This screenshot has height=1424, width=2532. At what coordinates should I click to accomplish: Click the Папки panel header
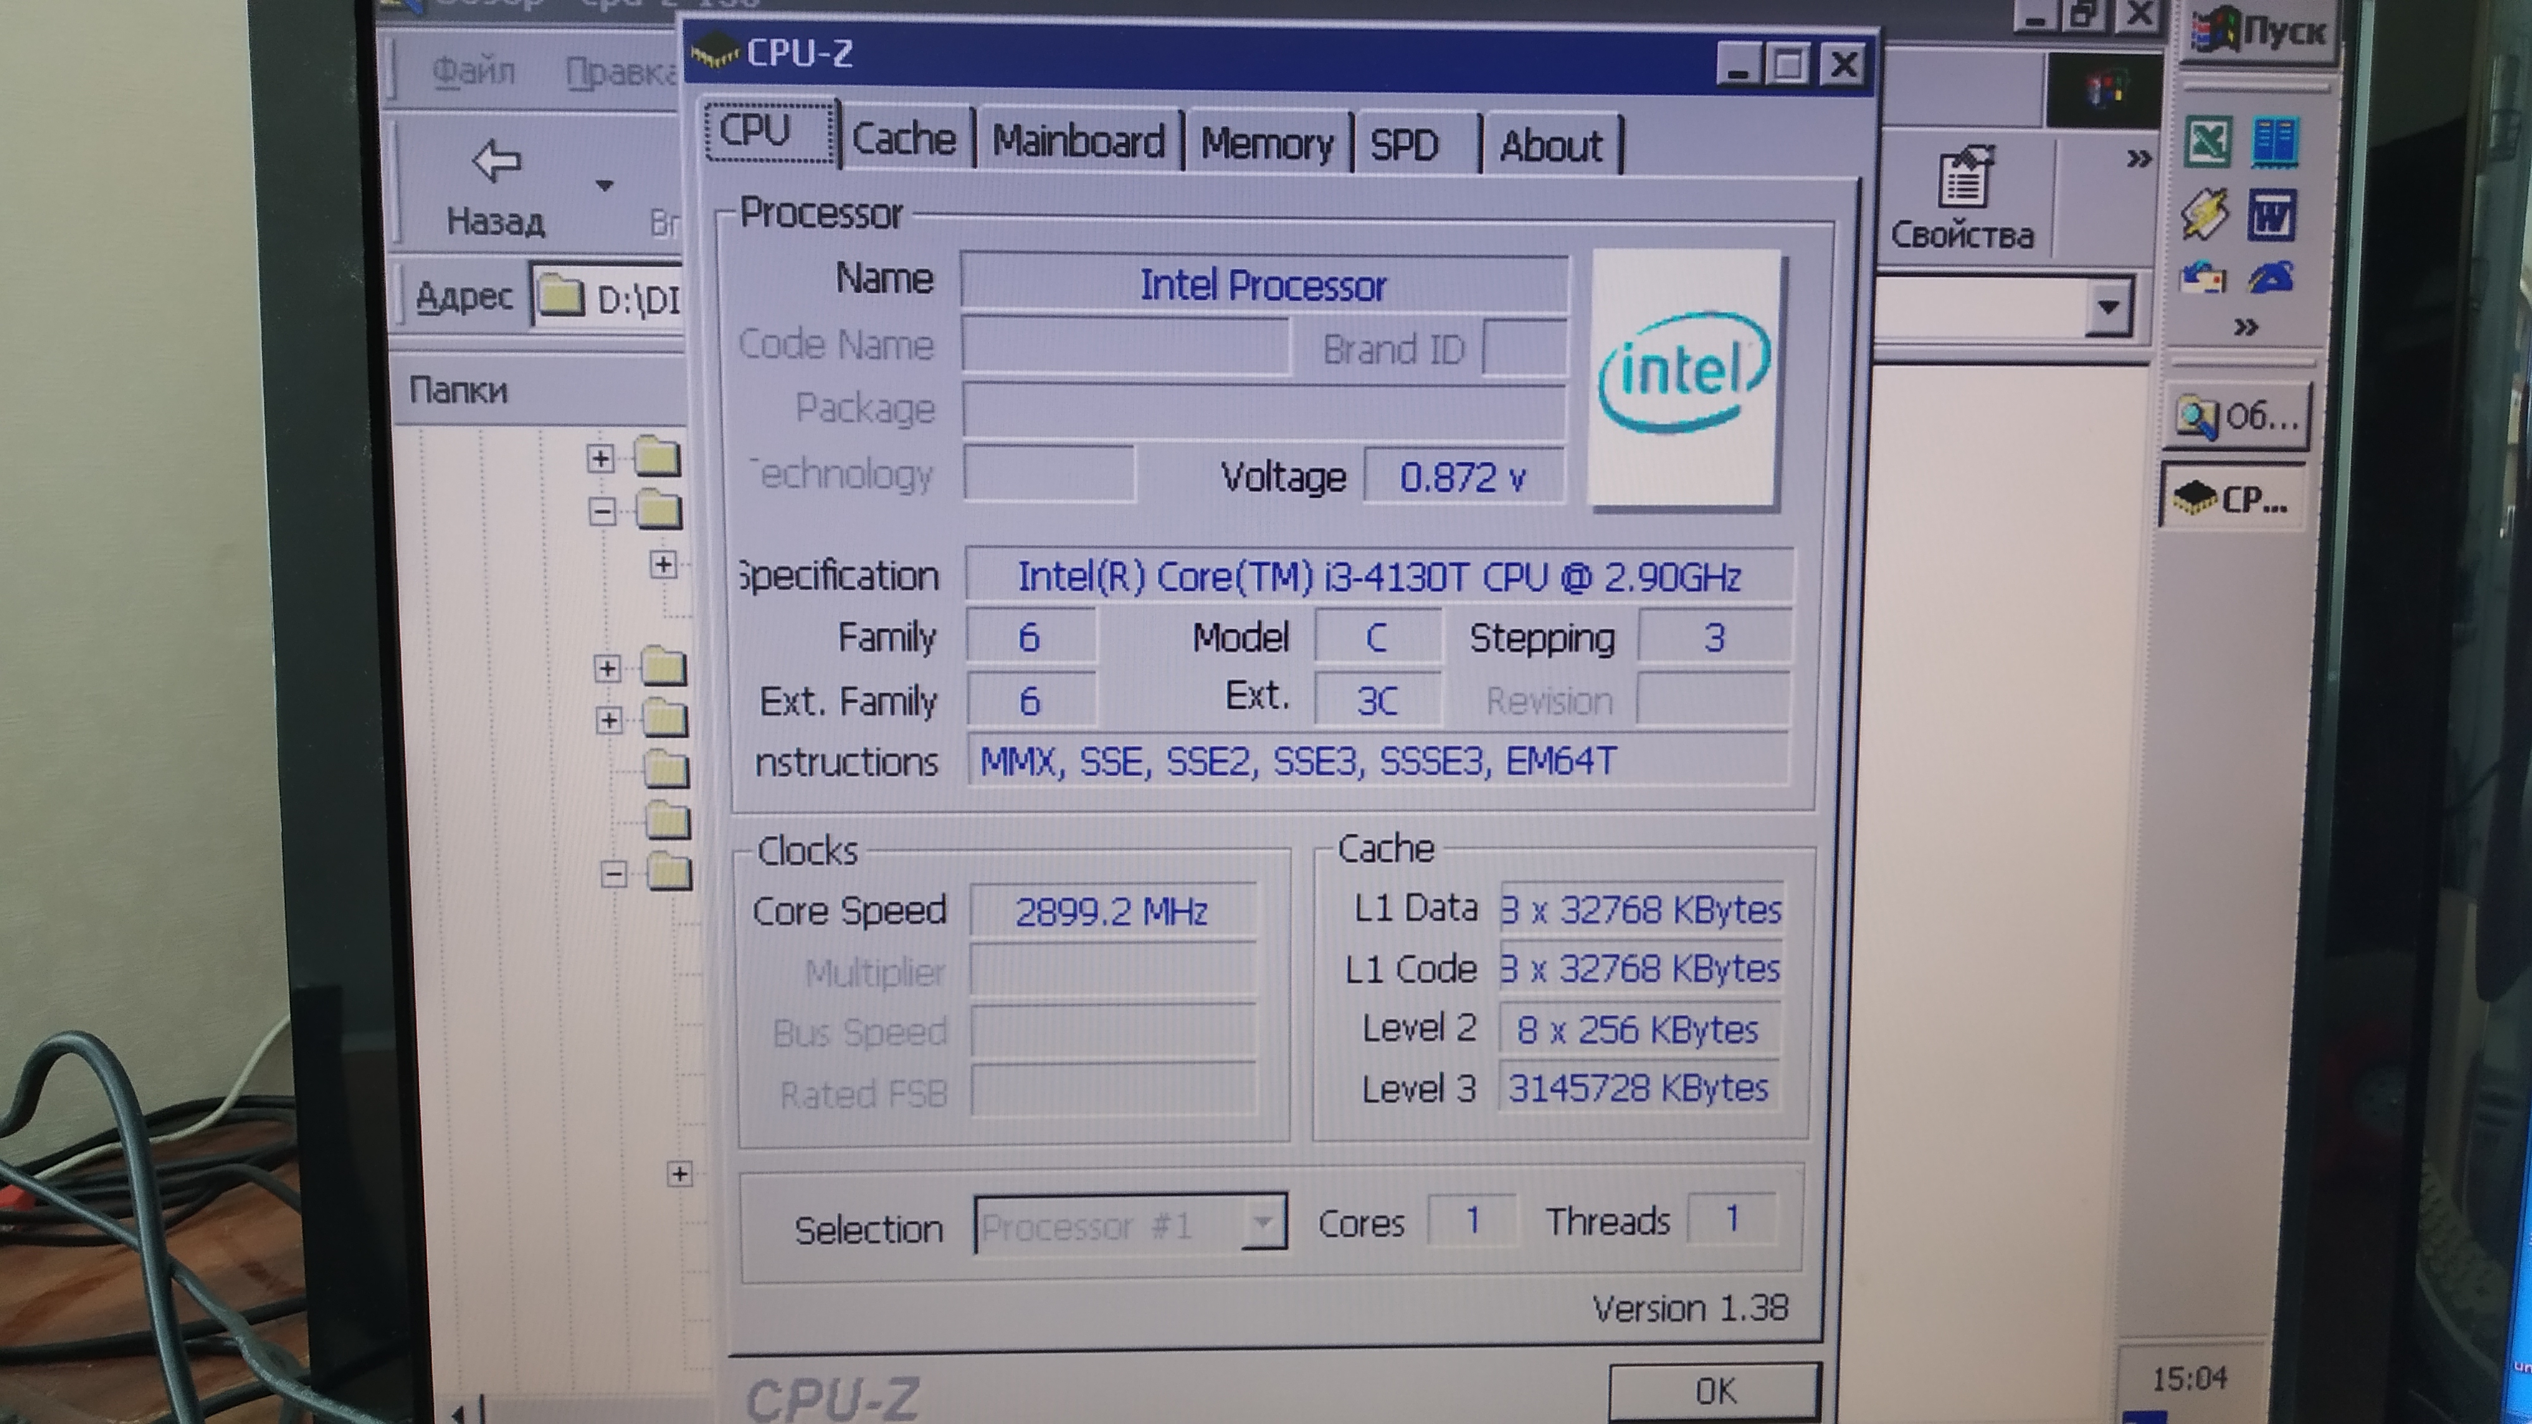[x=539, y=390]
